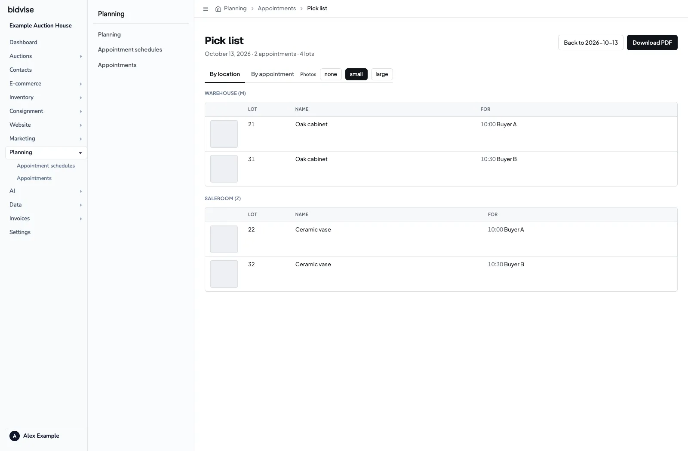Open Appointments in sidebar submenu
This screenshot has width=688, height=451.
coord(34,178)
